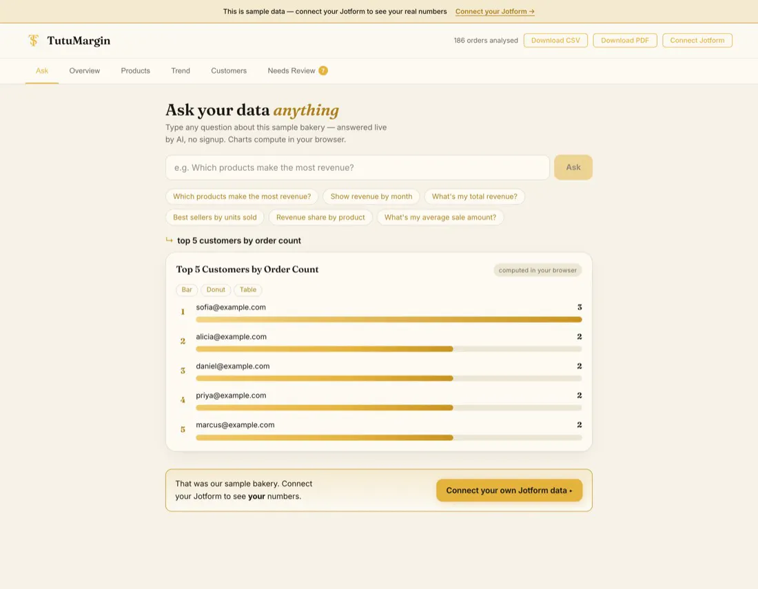The width and height of the screenshot is (758, 589).
Task: Click the 'computed in your browser' badge
Action: (537, 270)
